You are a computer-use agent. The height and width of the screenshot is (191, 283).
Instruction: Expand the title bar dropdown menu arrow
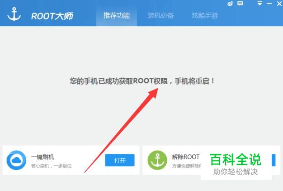[259, 4]
